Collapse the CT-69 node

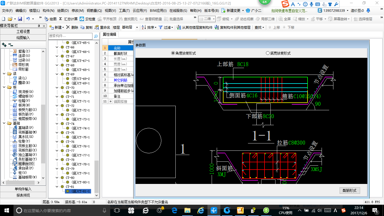click(57, 74)
